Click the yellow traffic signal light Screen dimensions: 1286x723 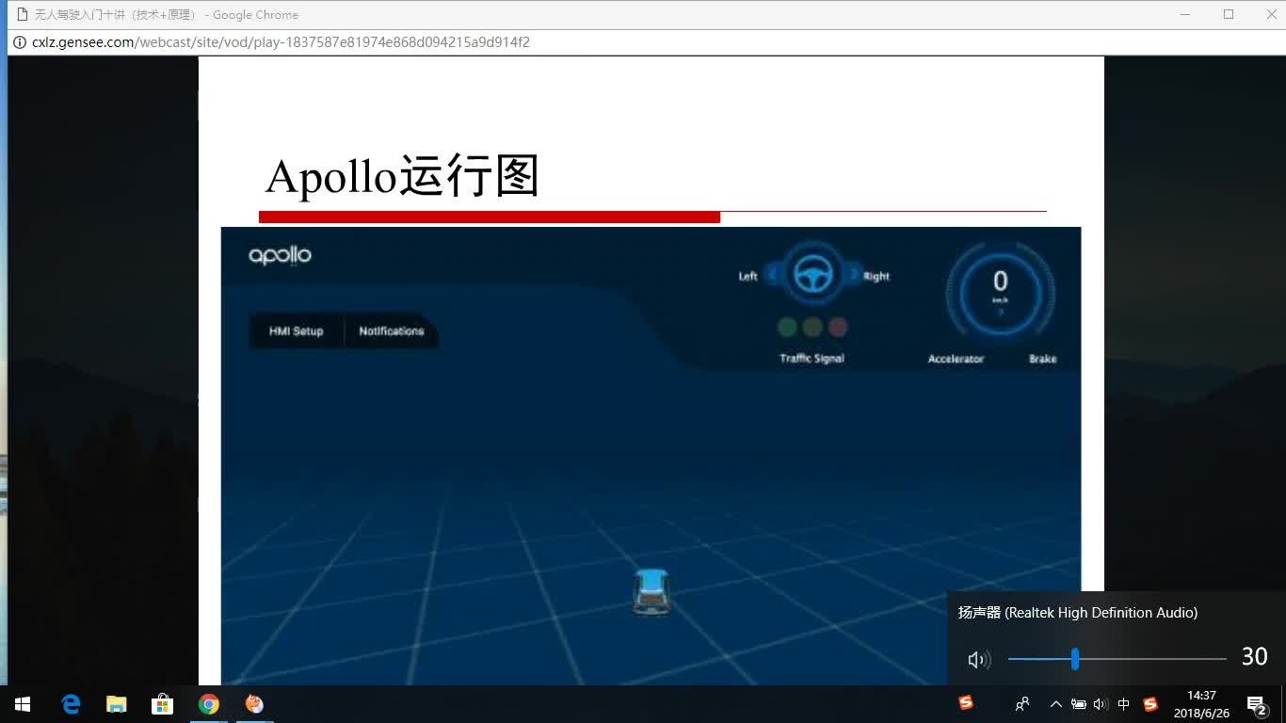(812, 327)
